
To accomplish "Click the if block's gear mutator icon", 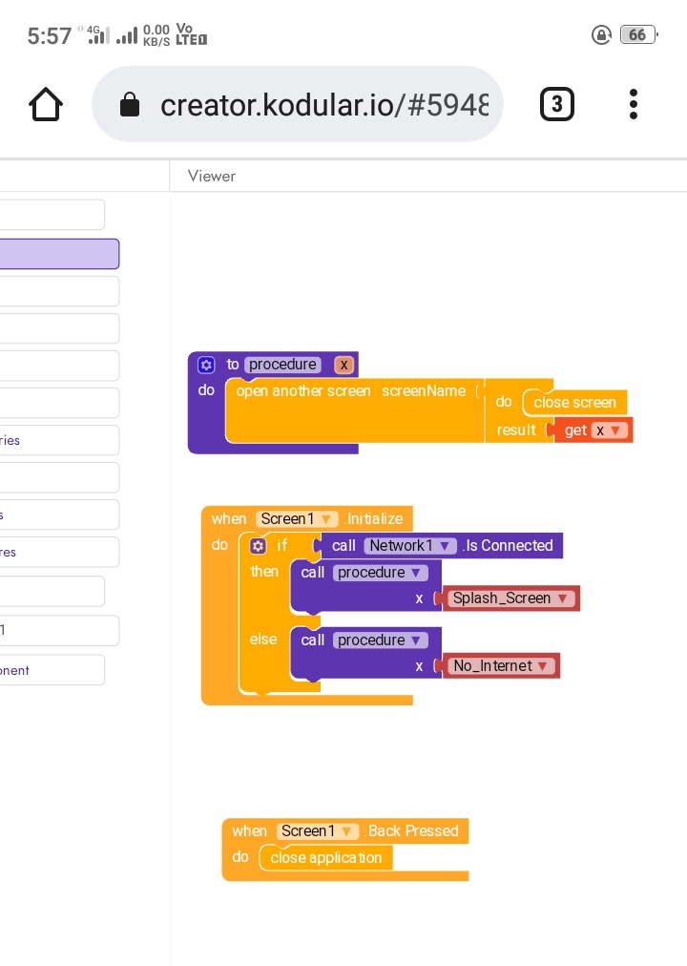I will (x=258, y=546).
